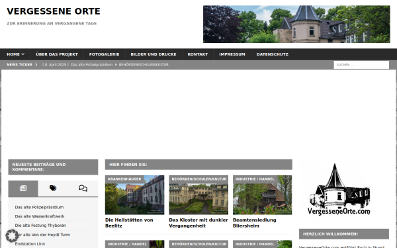Open ticker headline Das alte Polizeipräsidium
Image resolution: width=397 pixels, height=248 pixels.
91,65
